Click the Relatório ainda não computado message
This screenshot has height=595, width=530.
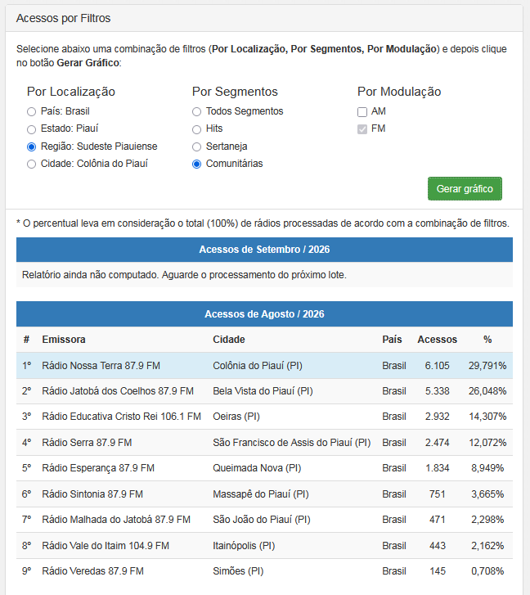[x=184, y=275]
